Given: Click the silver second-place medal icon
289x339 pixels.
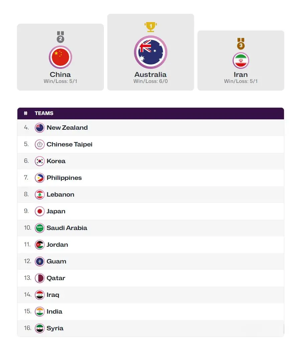Looking at the screenshot, I should tap(60, 37).
